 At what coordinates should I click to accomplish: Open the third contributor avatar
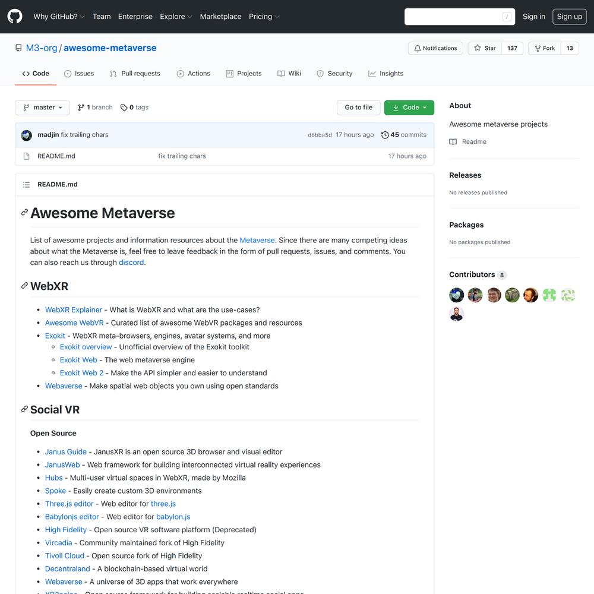tap(494, 295)
